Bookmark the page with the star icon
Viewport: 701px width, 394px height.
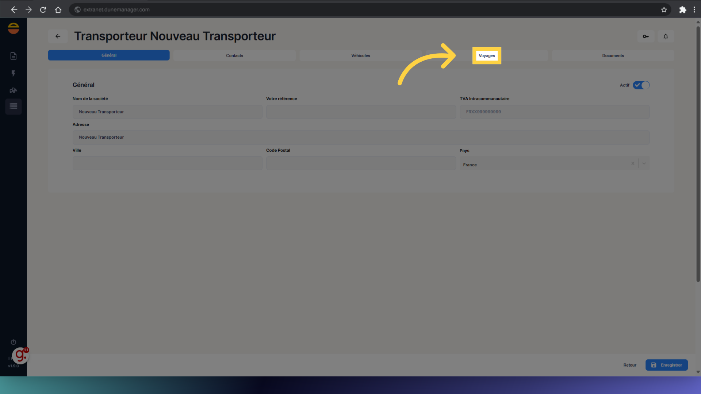coord(664,10)
